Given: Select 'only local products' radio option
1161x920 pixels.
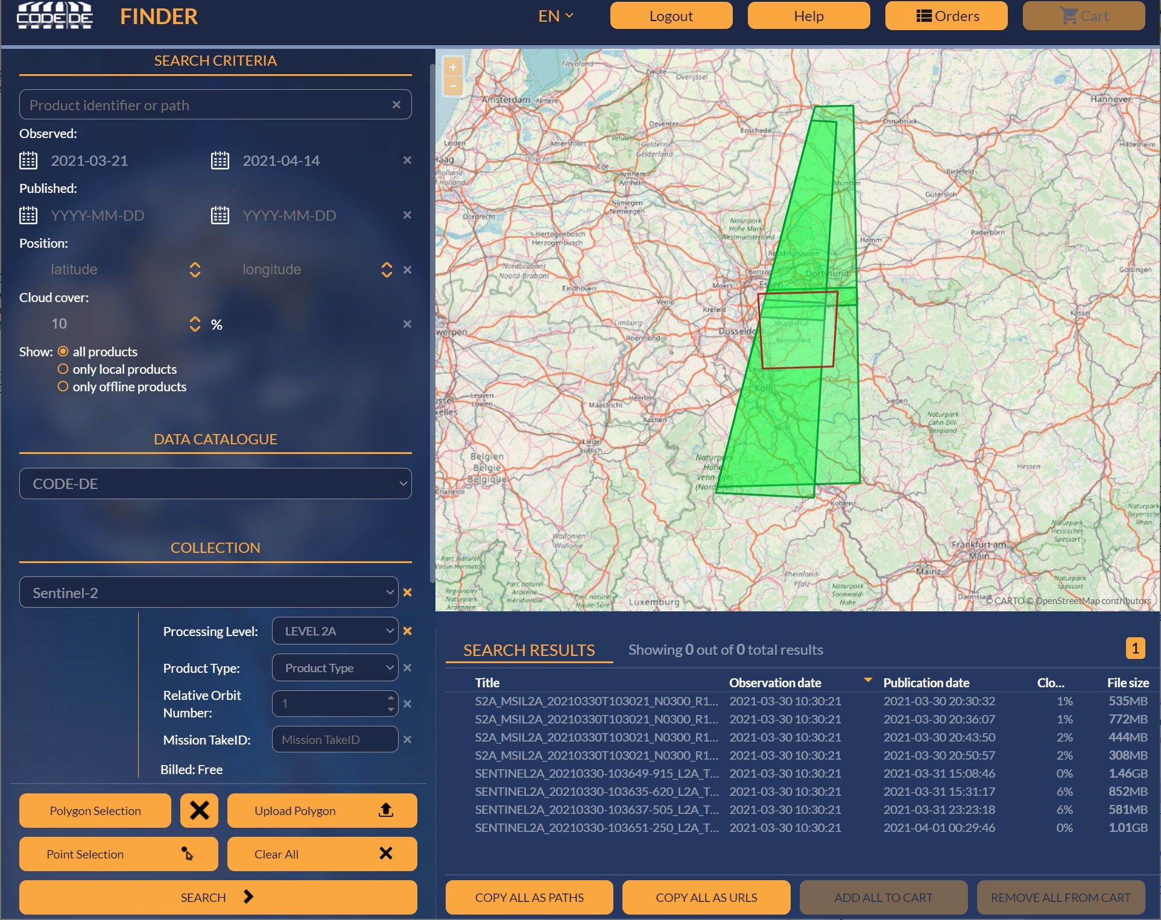Looking at the screenshot, I should (x=63, y=369).
